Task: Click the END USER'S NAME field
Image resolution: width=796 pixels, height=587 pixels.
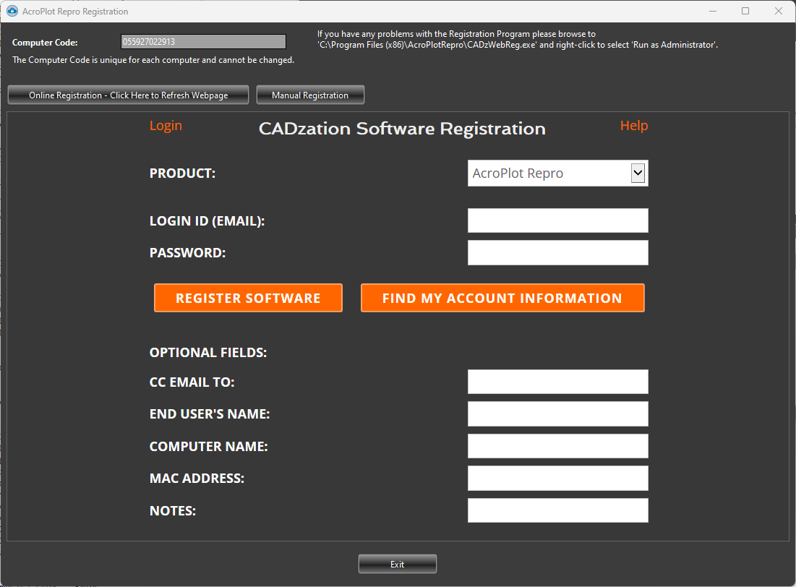Action: click(x=557, y=414)
